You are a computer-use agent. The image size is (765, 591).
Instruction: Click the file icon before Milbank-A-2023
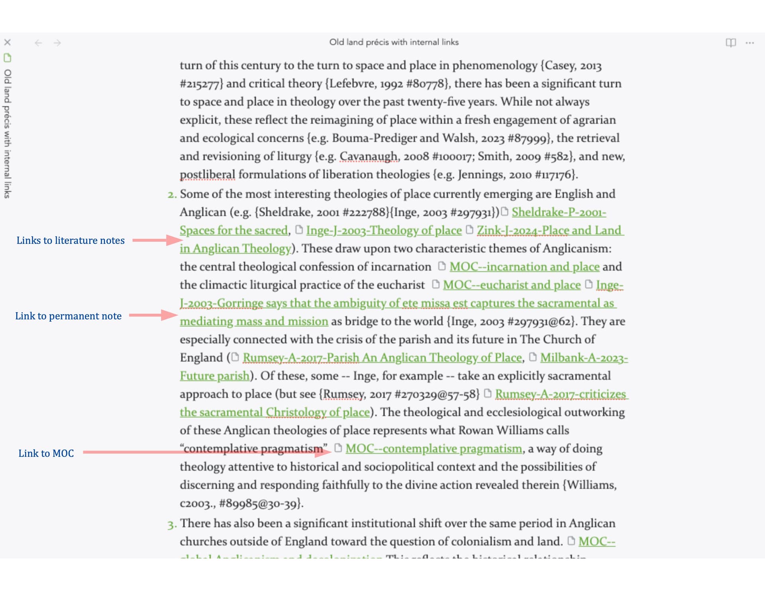(x=533, y=357)
